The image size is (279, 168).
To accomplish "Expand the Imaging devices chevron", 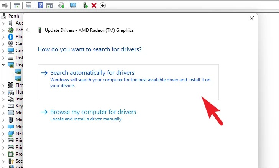I will pyautogui.click(x=3, y=99).
